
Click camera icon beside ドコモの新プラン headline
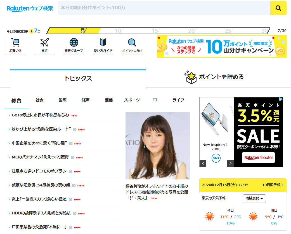coord(70,171)
